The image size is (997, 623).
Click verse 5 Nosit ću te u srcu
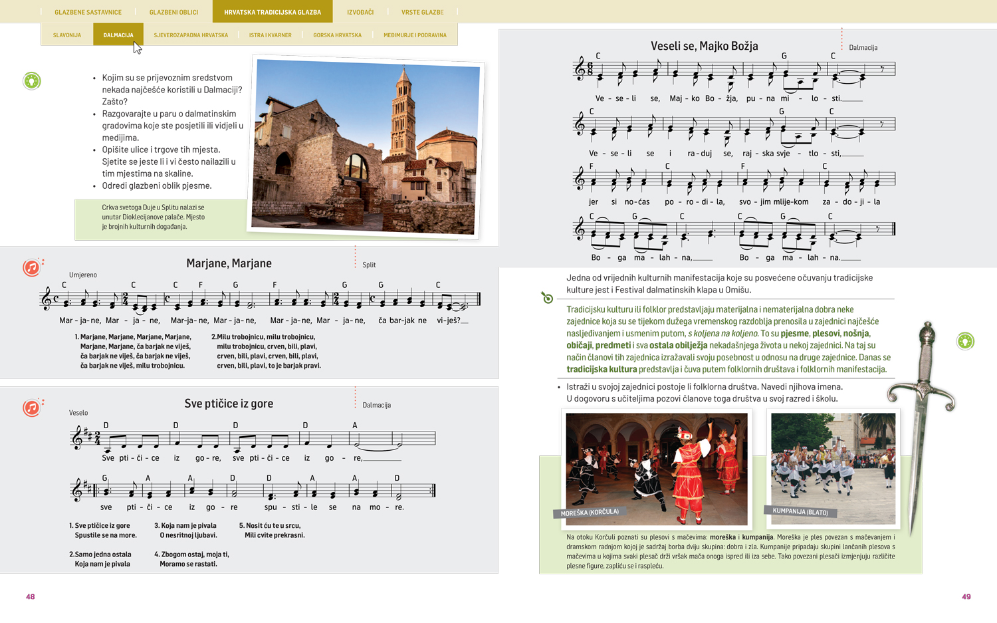(x=272, y=530)
